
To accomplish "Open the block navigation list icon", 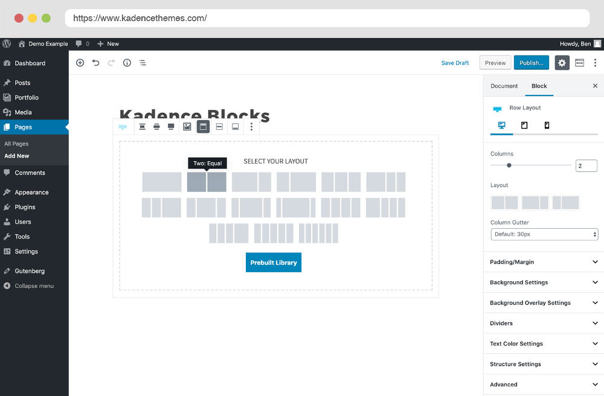I will click(x=143, y=62).
